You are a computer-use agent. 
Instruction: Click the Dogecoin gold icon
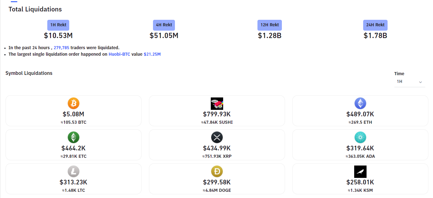click(x=217, y=171)
